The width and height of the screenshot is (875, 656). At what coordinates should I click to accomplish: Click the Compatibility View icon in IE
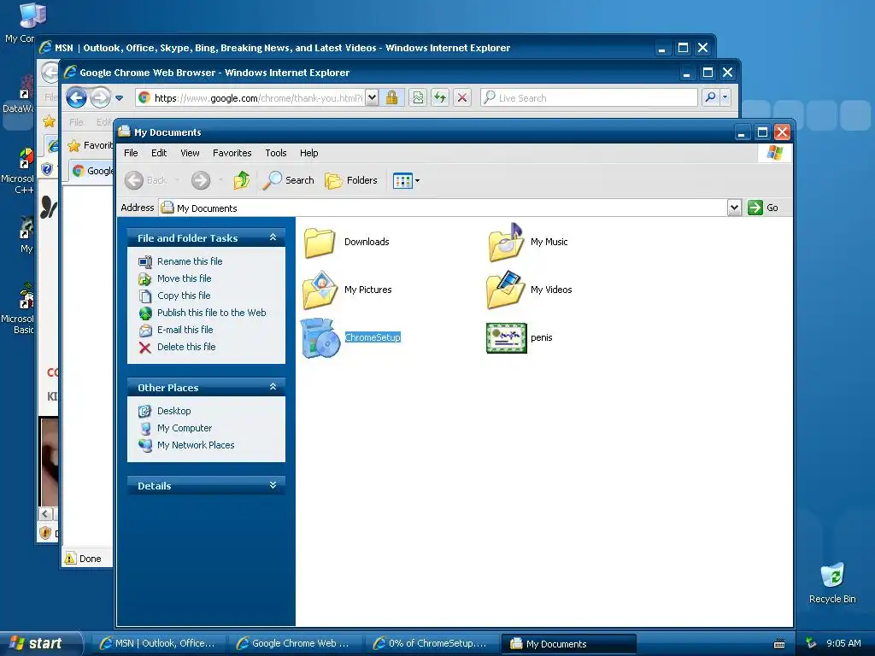(x=418, y=98)
